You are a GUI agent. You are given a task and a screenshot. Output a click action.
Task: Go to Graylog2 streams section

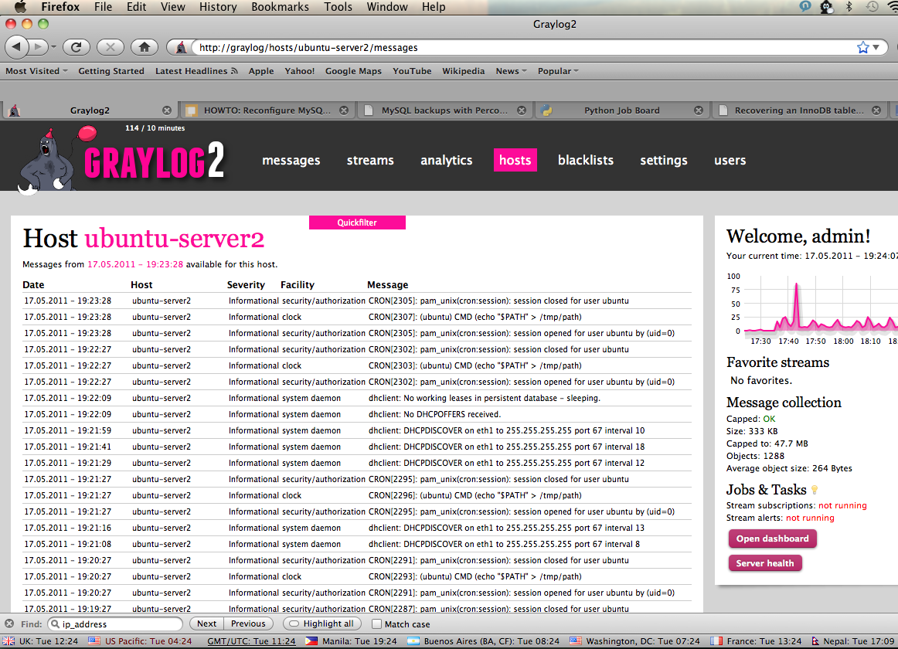(370, 161)
